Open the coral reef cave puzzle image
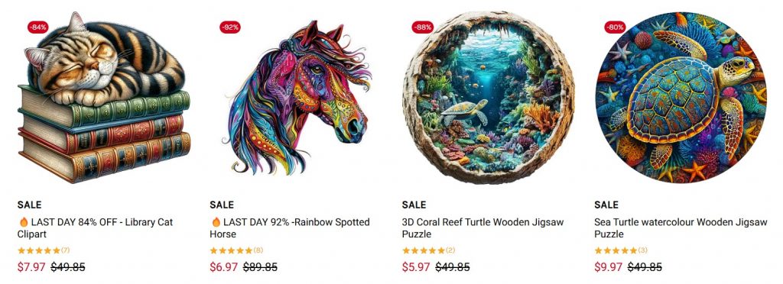 489,97
